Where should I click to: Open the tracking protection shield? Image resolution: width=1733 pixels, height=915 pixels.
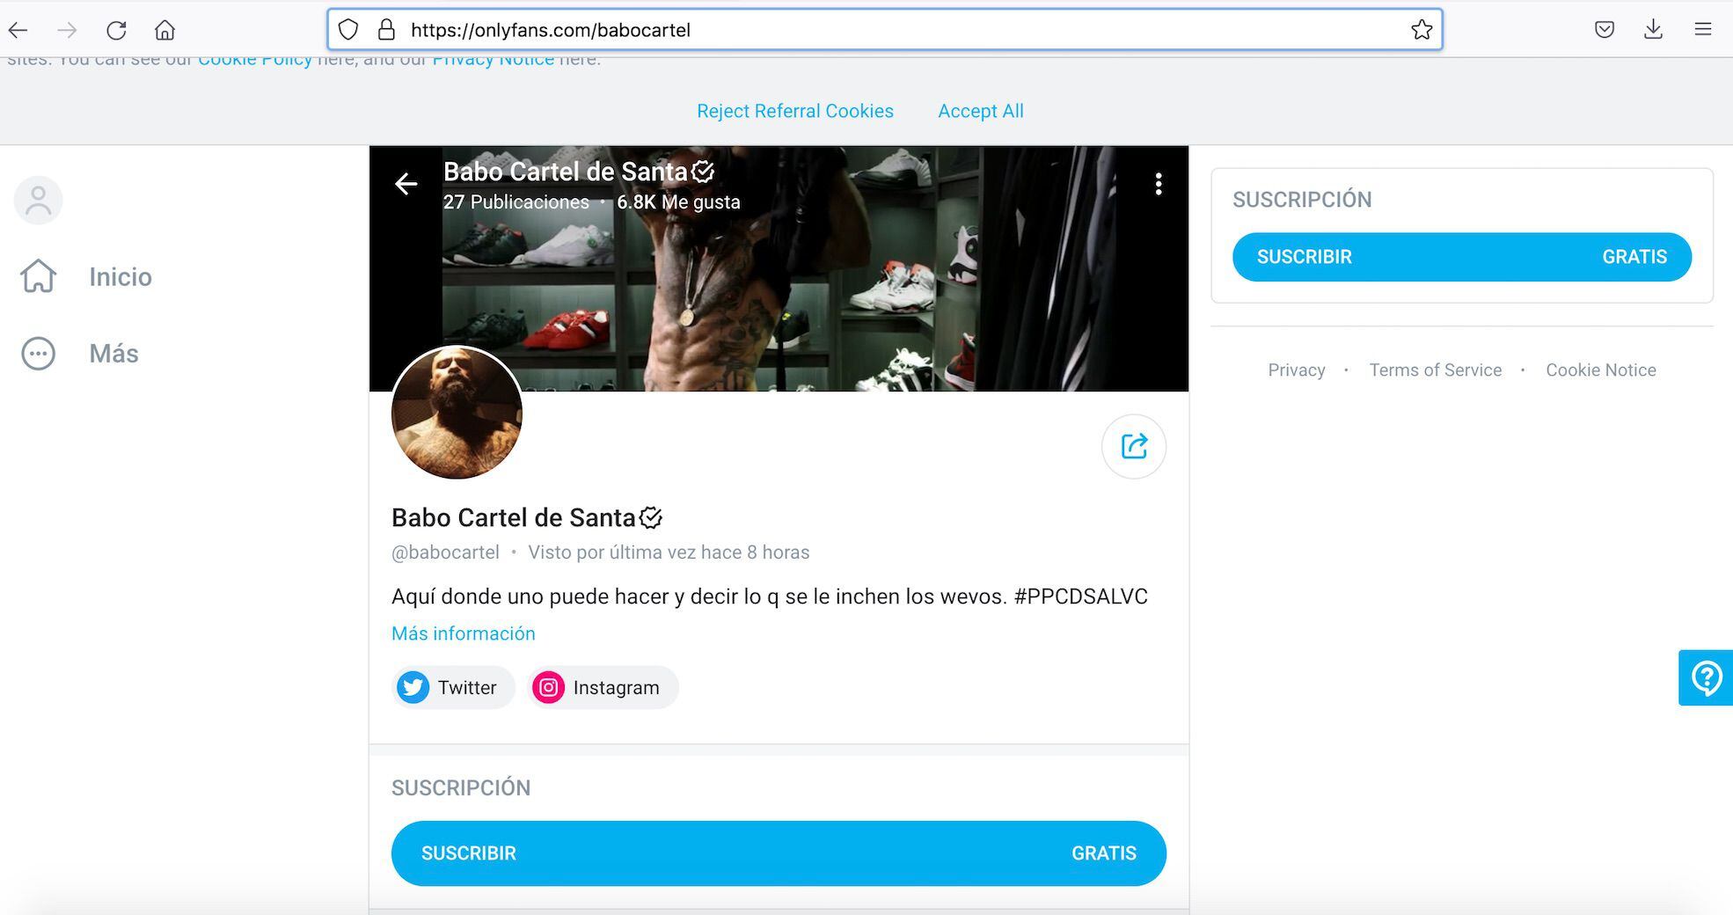coord(348,30)
